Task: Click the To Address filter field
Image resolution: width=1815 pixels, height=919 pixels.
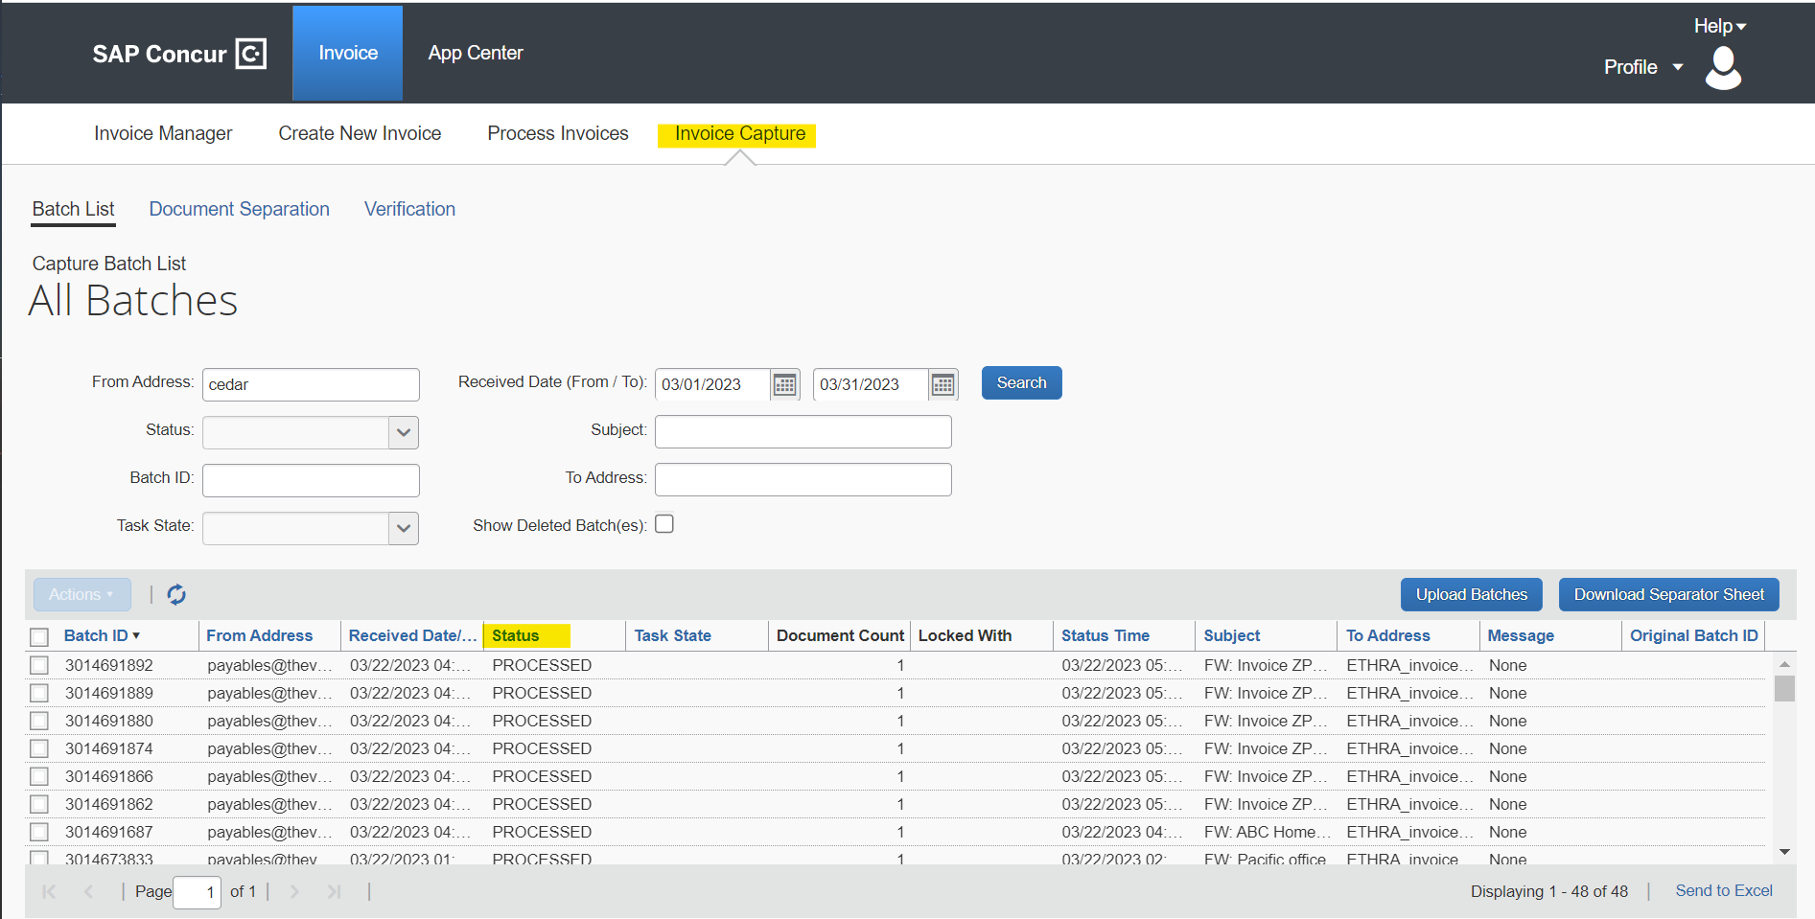Action: [803, 479]
